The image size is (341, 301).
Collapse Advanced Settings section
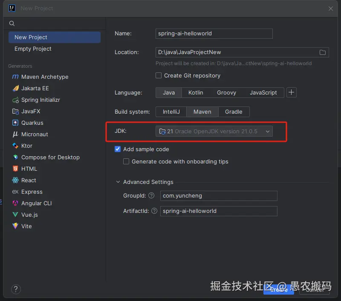[x=118, y=182]
